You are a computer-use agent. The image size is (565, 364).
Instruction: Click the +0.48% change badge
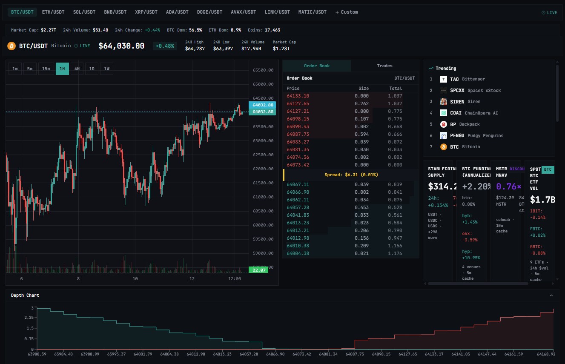point(165,46)
